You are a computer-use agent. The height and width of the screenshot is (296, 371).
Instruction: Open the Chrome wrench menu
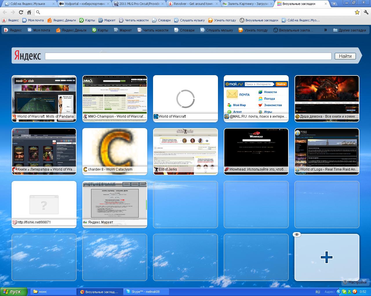(366, 12)
